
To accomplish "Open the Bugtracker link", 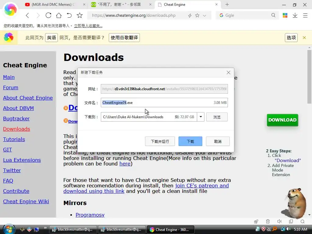I will pos(16,119).
